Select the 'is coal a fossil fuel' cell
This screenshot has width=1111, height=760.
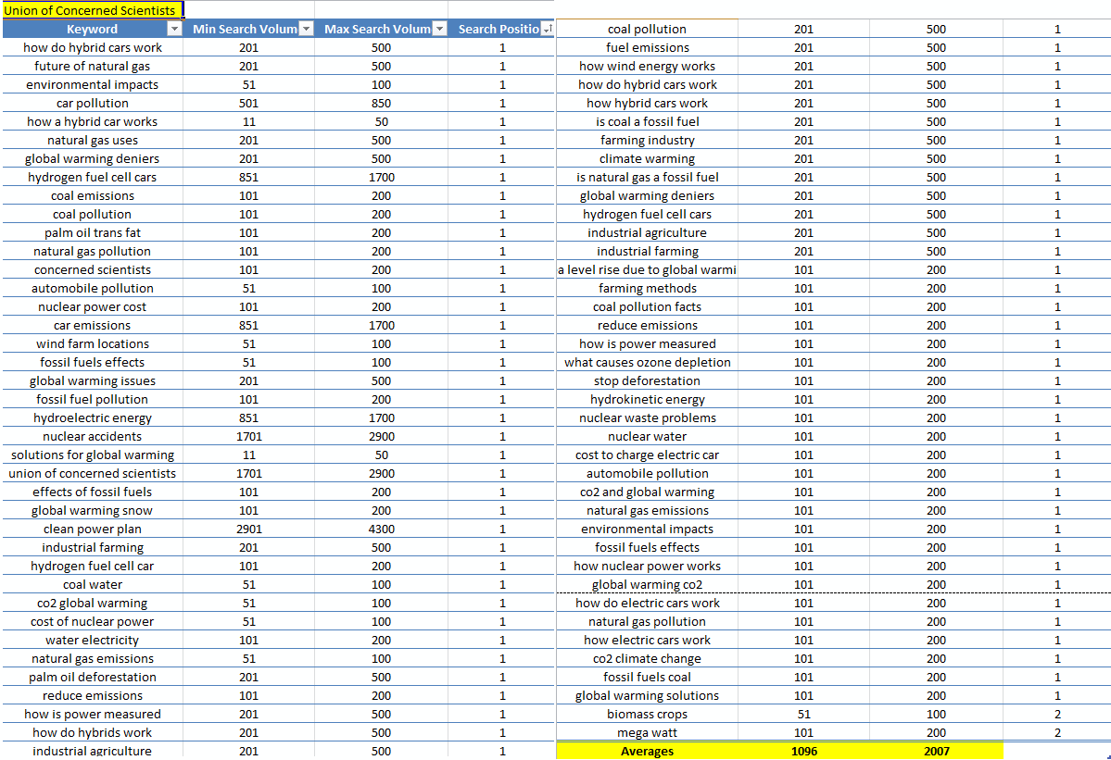click(647, 121)
